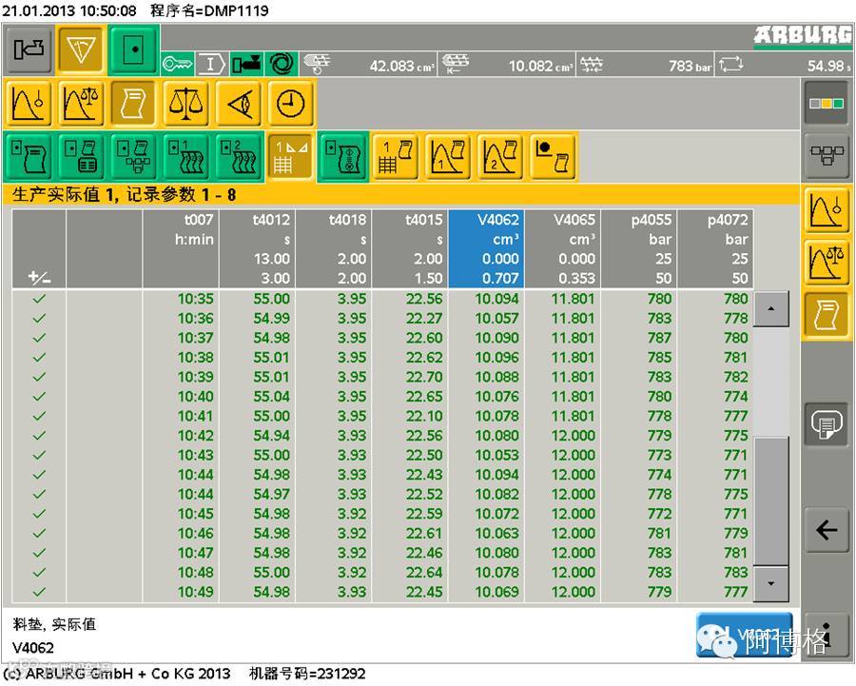This screenshot has width=856, height=686.
Task: Select the first green protocol sheet icon
Action: [x=29, y=156]
